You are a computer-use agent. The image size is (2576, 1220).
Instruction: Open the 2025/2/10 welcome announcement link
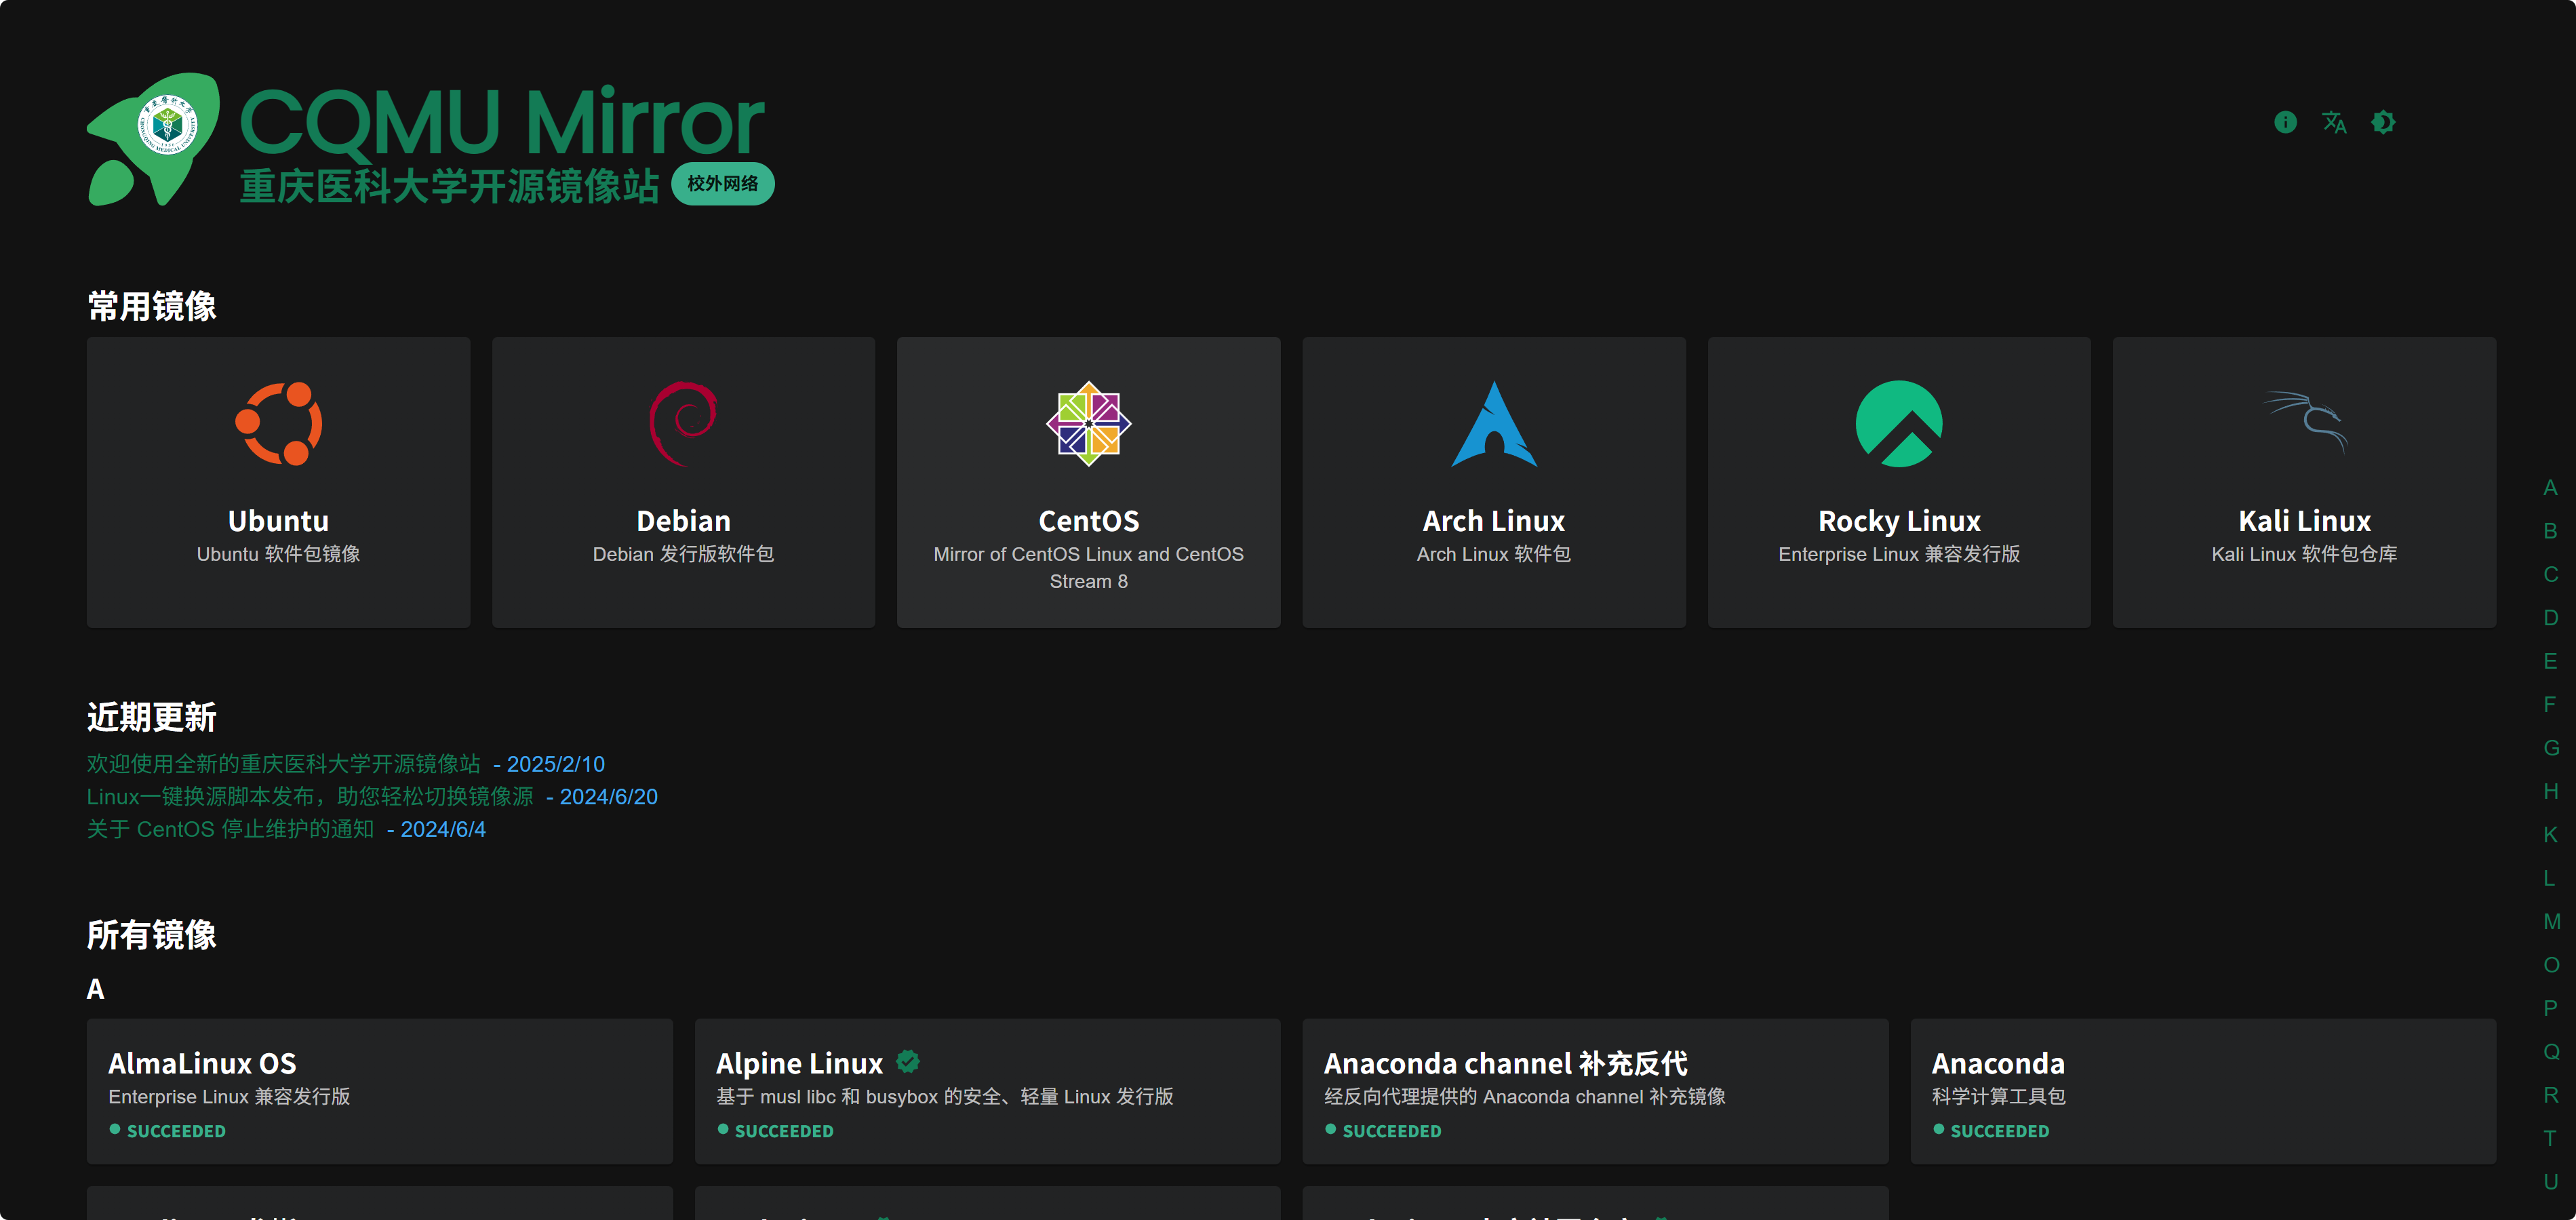coord(284,764)
